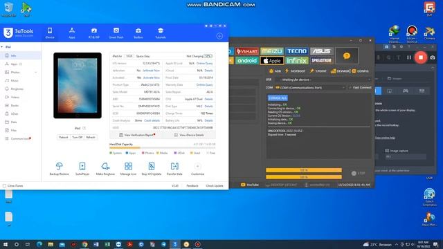443x249 pixels.
Task: Click the Customize plus icon
Action: [197, 166]
